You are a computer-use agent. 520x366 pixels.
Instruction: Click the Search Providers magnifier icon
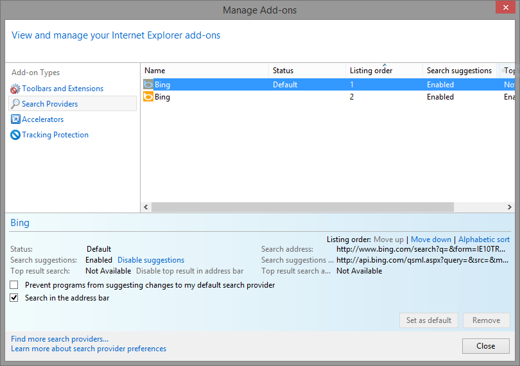tap(15, 104)
